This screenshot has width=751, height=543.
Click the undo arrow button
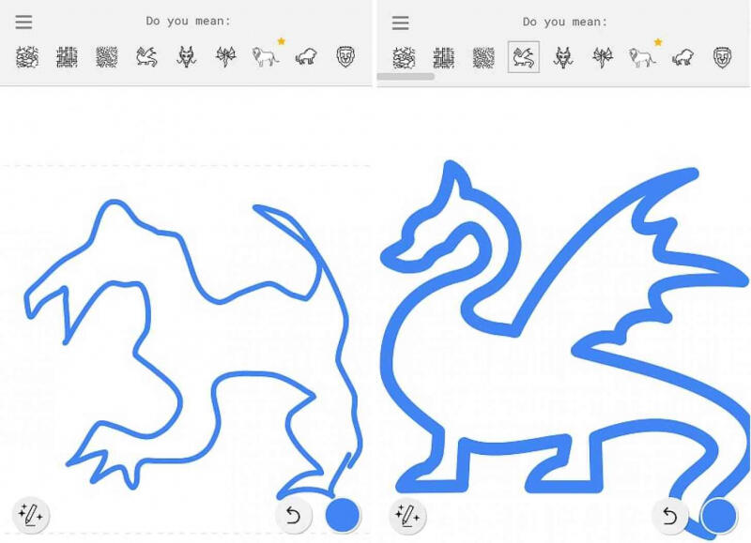(x=293, y=514)
